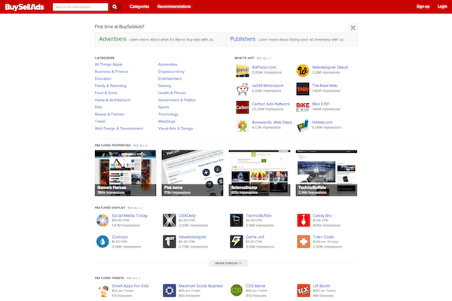Open the Beauty & Fashion category
Image resolution: width=452 pixels, height=301 pixels.
[109, 114]
